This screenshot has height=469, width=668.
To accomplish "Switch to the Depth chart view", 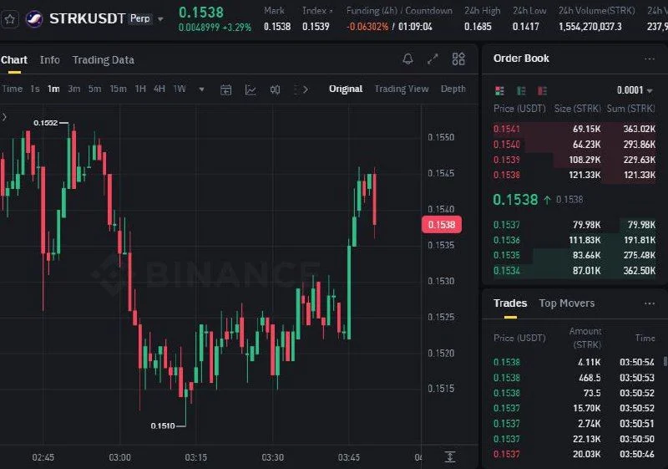I will click(453, 89).
